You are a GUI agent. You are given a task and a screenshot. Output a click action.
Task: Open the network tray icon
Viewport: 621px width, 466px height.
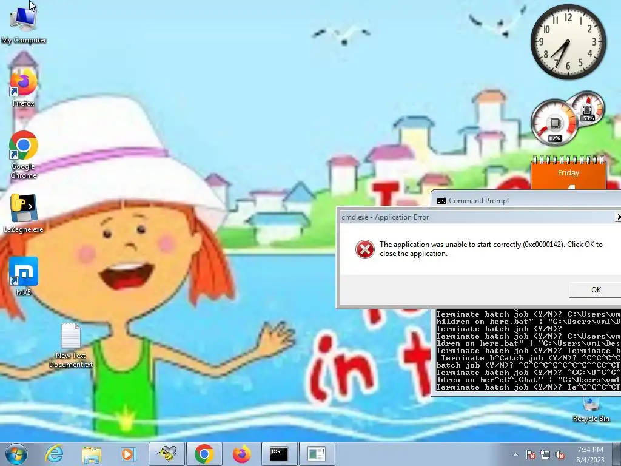pyautogui.click(x=545, y=454)
